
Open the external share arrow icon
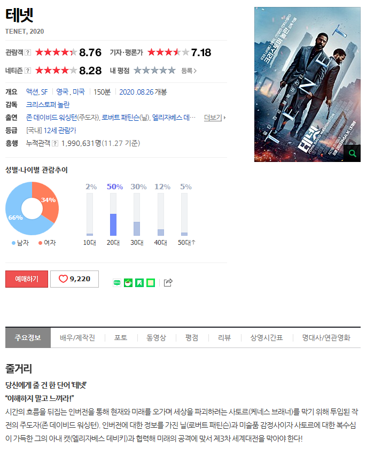point(168,283)
